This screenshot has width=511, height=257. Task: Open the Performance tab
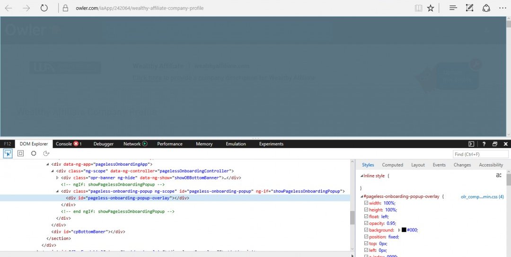tap(170, 144)
